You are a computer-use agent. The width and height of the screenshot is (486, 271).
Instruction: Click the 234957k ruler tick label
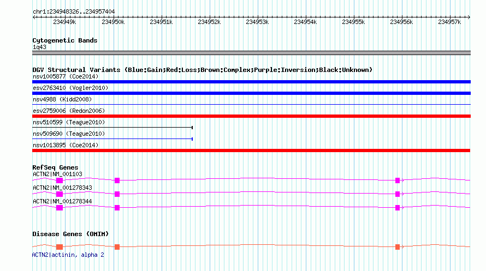point(449,22)
